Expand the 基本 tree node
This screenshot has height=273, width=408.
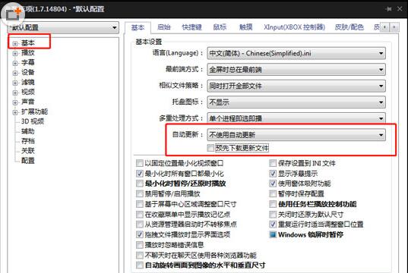click(x=15, y=43)
